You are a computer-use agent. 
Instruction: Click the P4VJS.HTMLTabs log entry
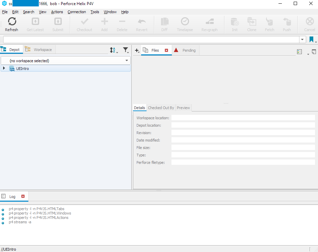[x=36, y=209]
